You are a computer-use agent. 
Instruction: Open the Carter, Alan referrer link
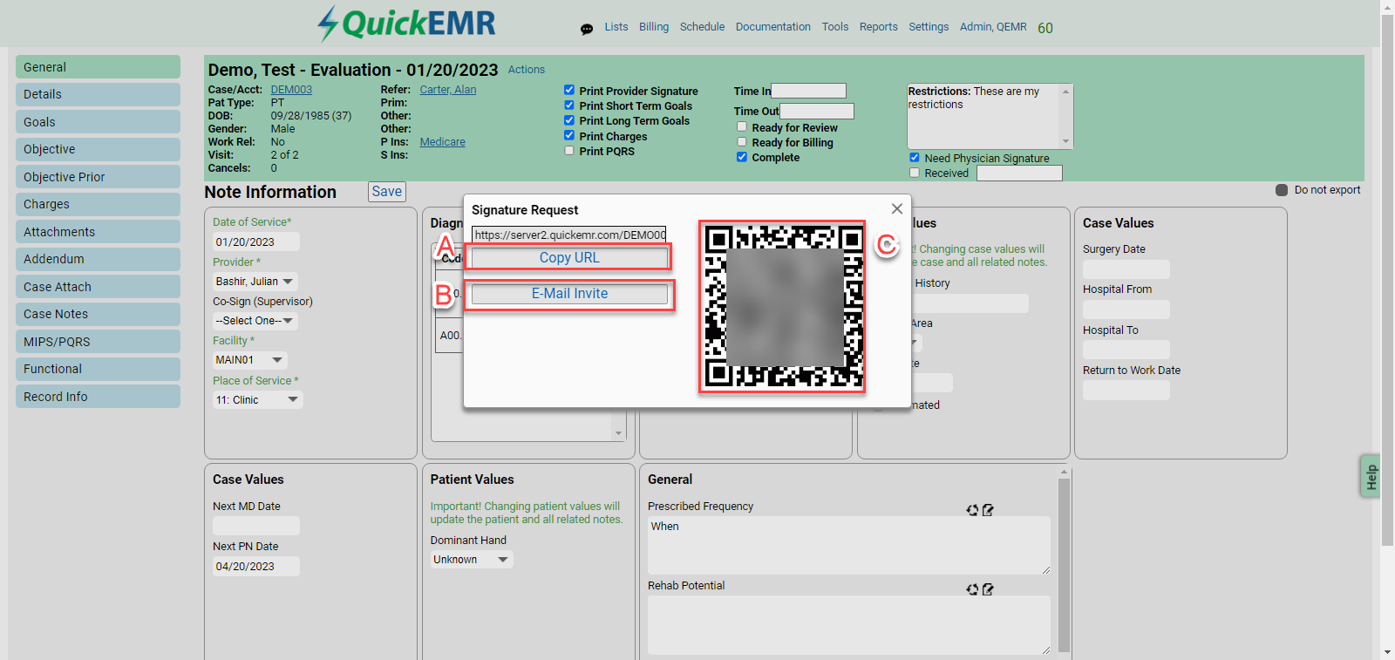(x=448, y=90)
